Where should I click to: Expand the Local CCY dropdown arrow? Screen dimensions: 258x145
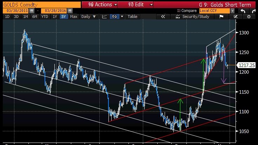(232, 11)
